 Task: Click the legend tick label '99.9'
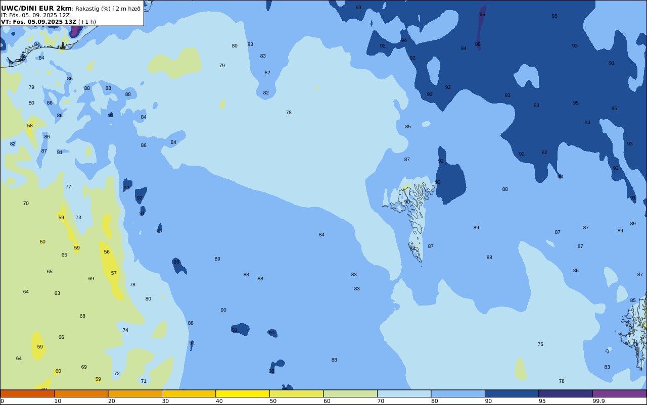tap(598, 401)
